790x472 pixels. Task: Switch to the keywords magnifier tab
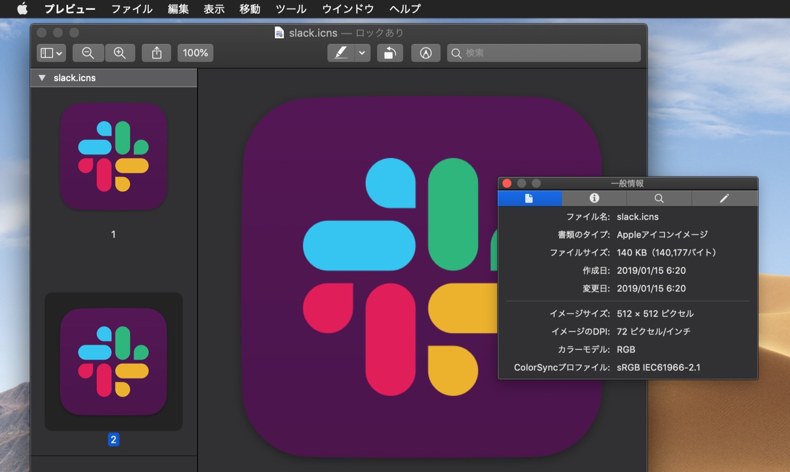(659, 198)
